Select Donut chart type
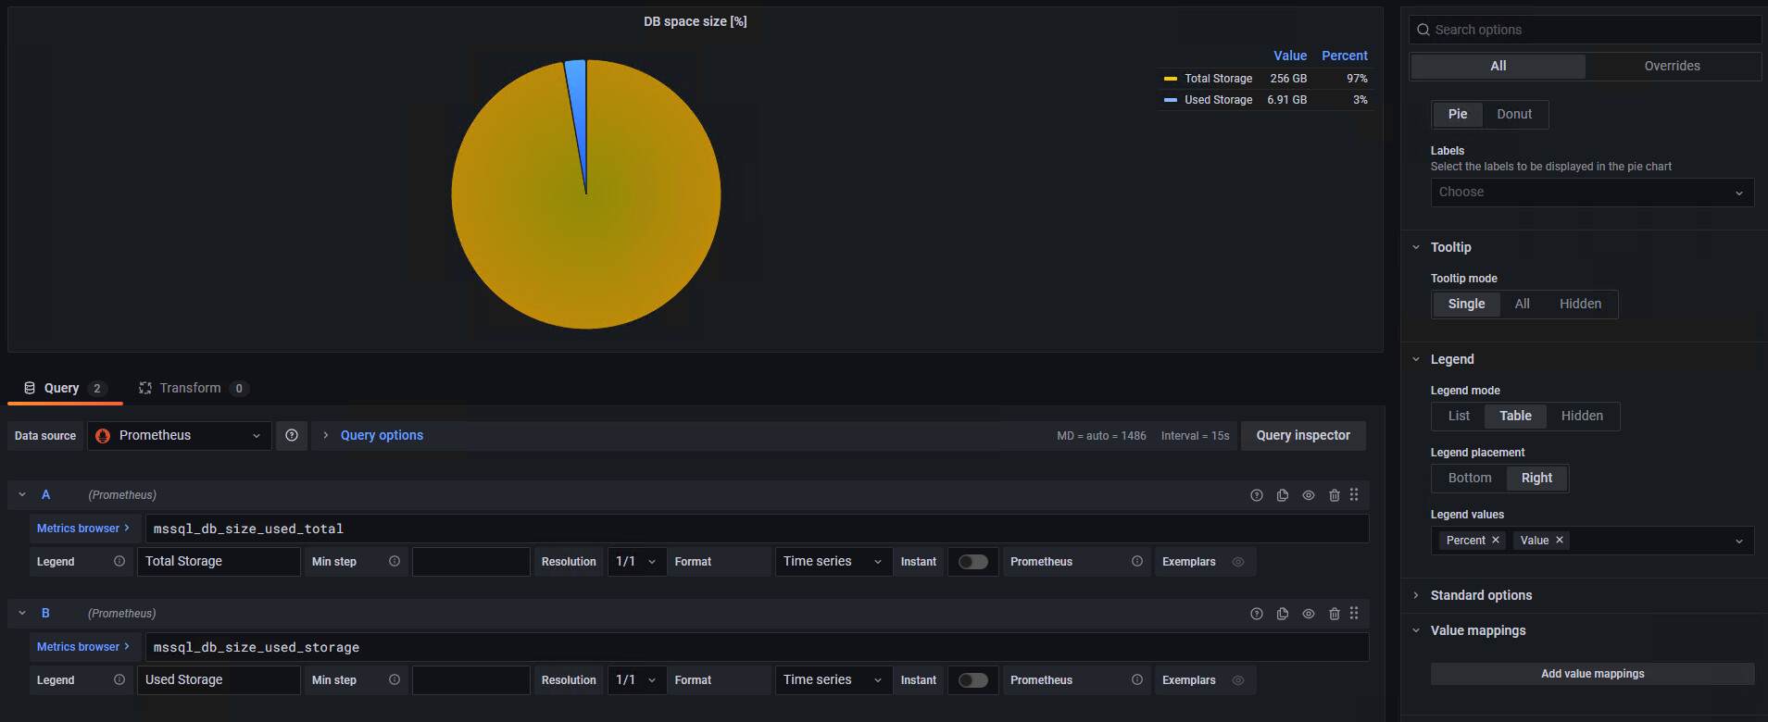The height and width of the screenshot is (722, 1768). (1514, 114)
